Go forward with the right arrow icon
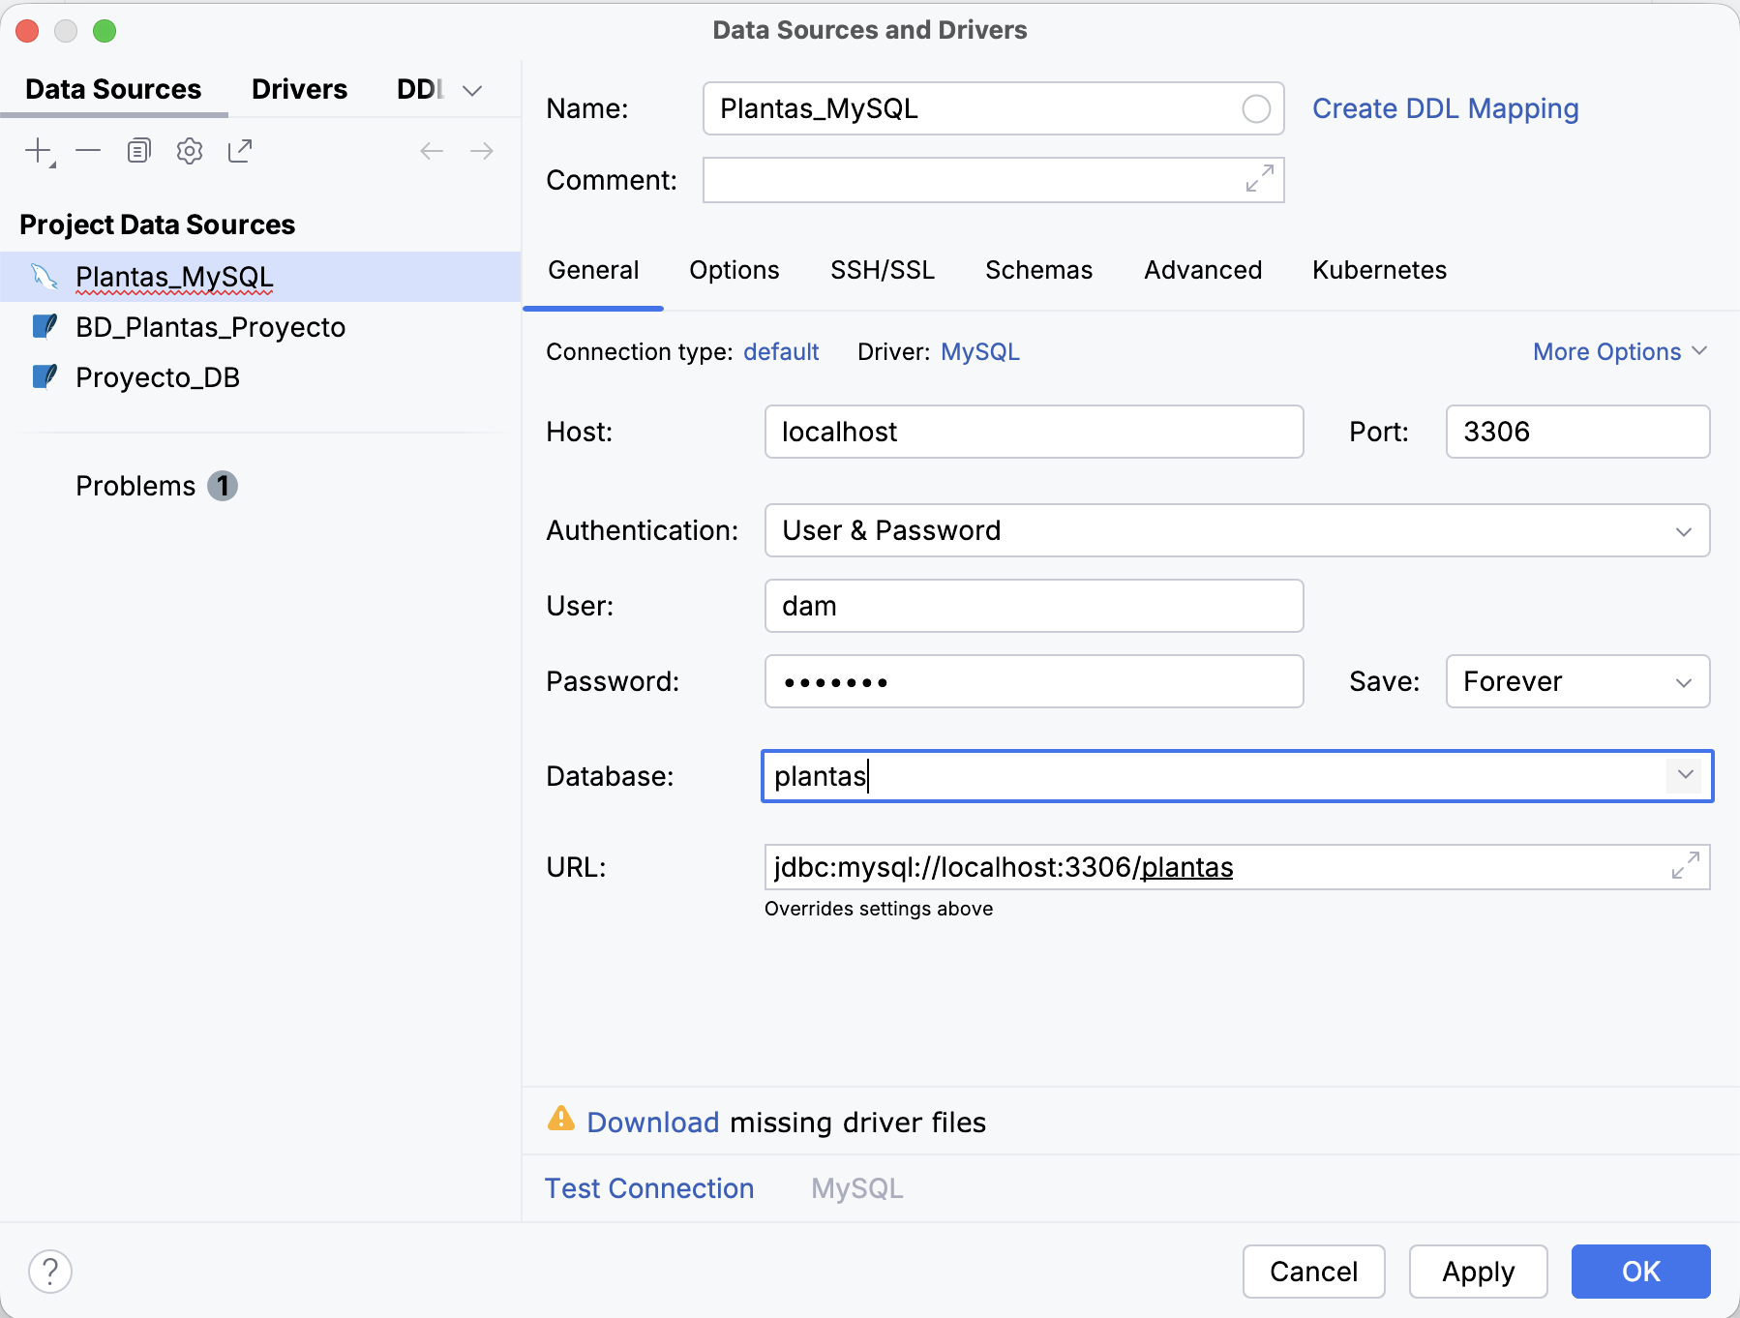1740x1318 pixels. (482, 151)
